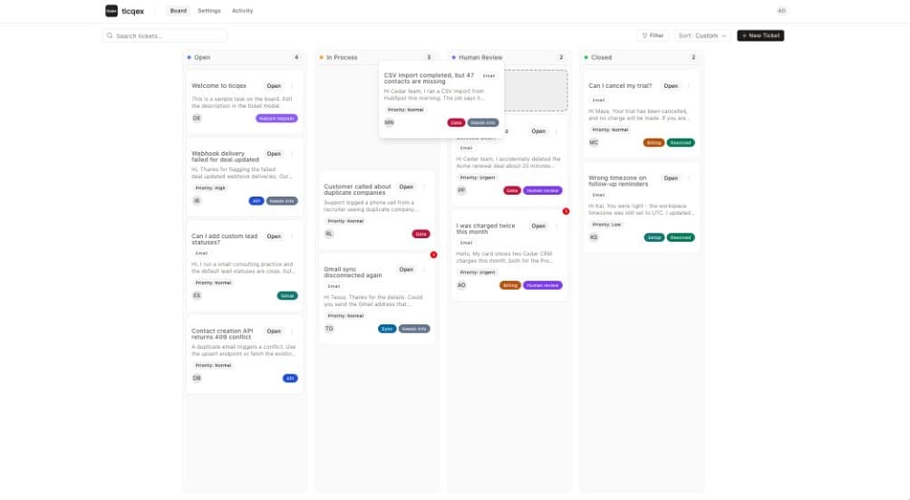Click Needs info tag on Webhook card
This screenshot has height=500, width=910.
tap(282, 201)
